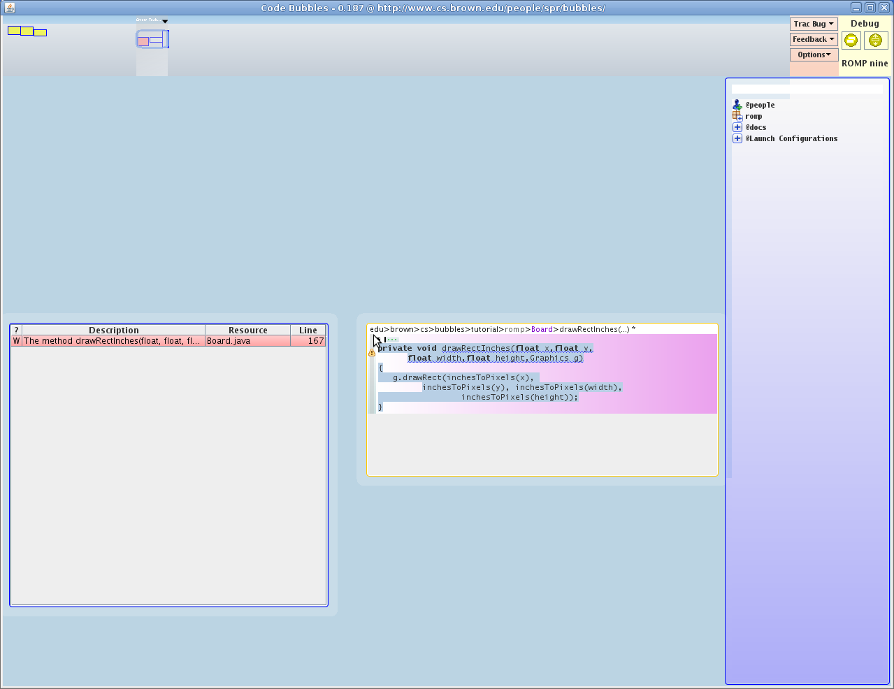Image resolution: width=894 pixels, height=689 pixels.
Task: Click the left yellow Debug launch icon
Action: coord(851,41)
